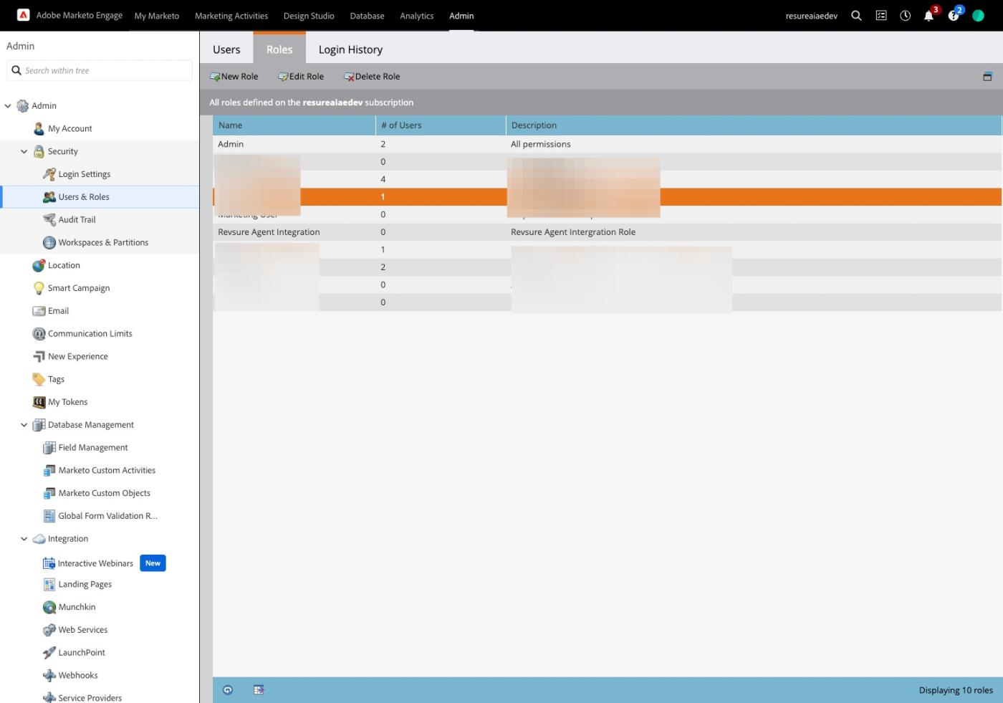Click the Revsure Agent Intergration Role description
Viewport: 1003px width, 703px height.
[573, 232]
